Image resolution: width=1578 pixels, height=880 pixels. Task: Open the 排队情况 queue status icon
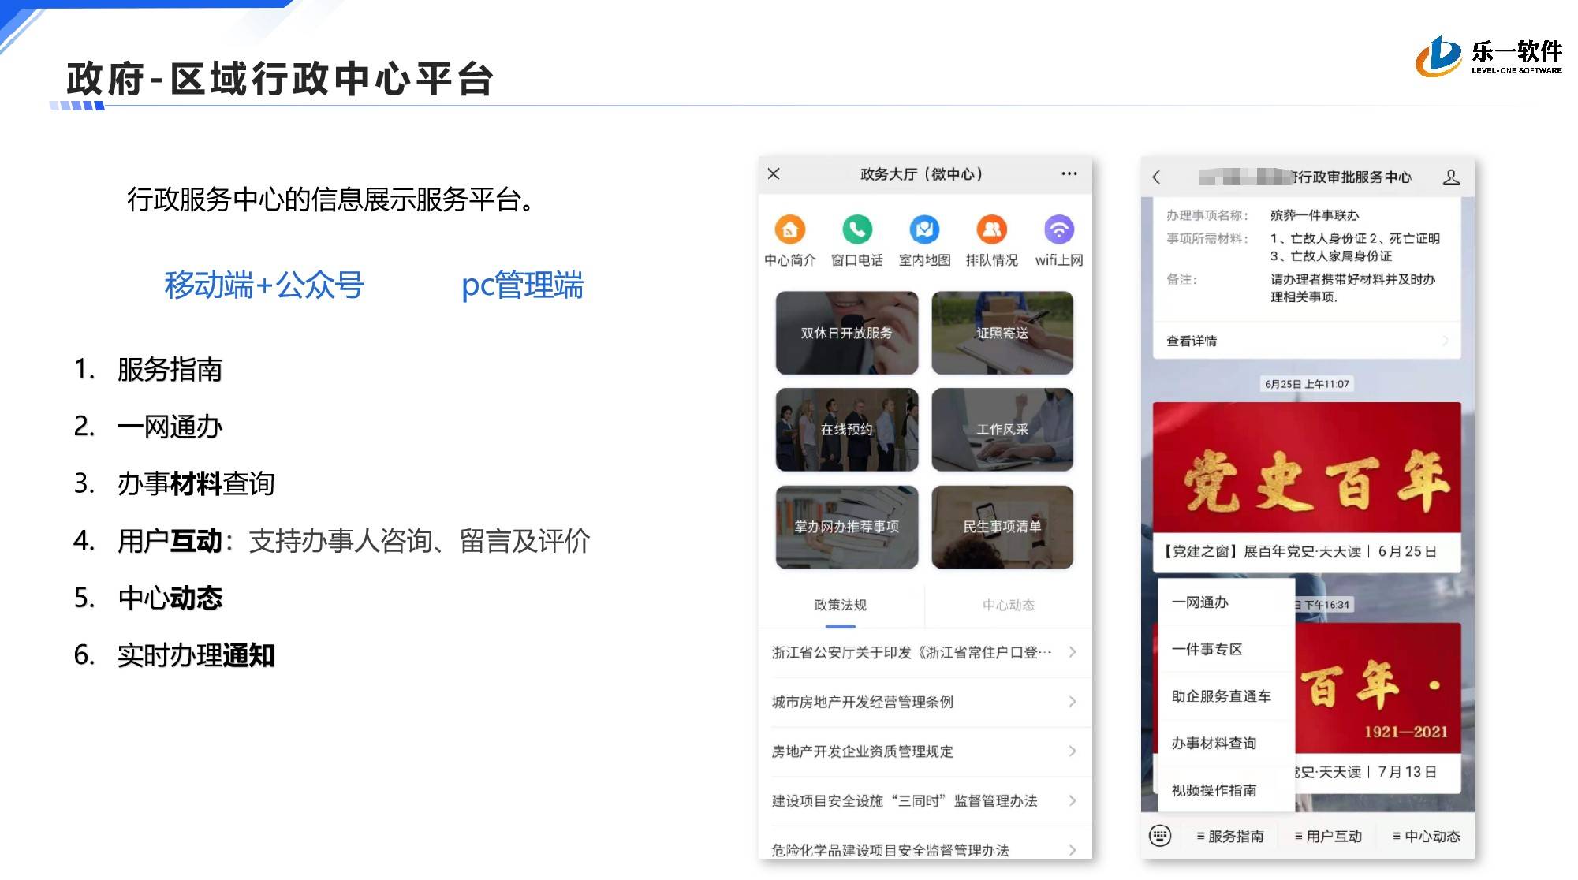[991, 229]
